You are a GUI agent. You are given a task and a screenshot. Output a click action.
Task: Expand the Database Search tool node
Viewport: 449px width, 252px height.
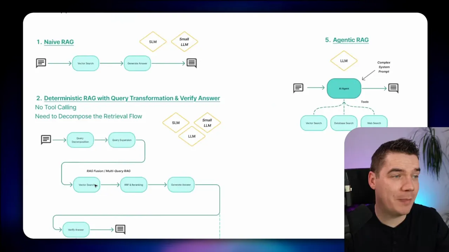coord(344,123)
